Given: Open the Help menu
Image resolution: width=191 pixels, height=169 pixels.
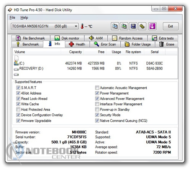Looking at the screenshot, I should [x=24, y=18].
